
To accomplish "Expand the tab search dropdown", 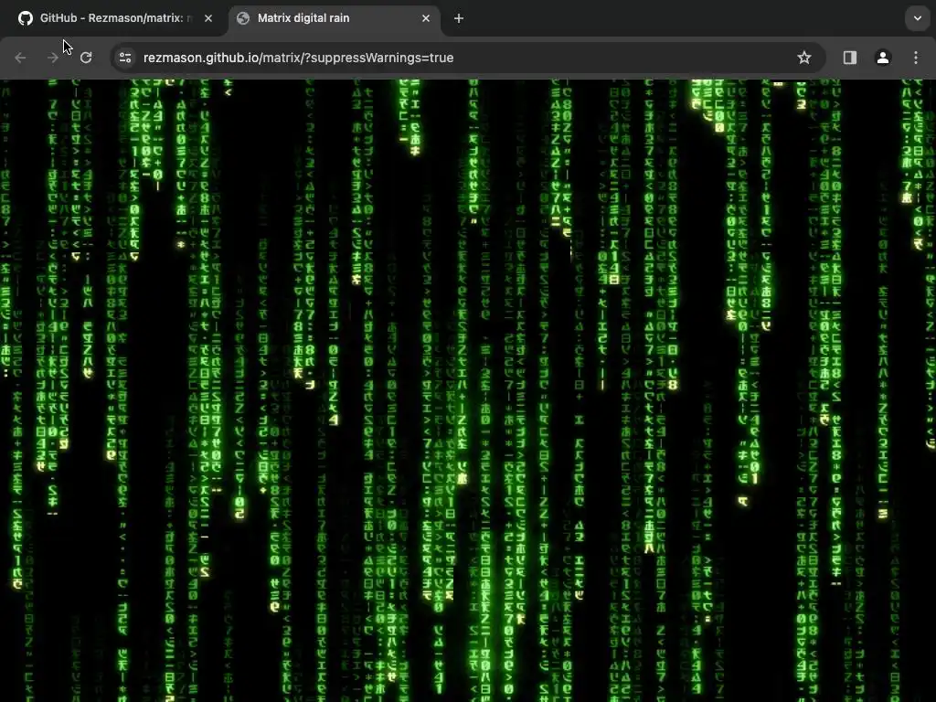I will [918, 18].
